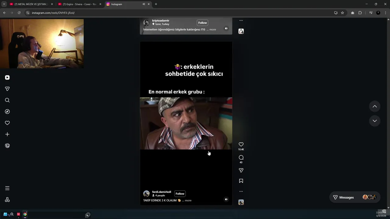This screenshot has width=390, height=219.
Task: Follow kriptoadamtr
Action: 202,23
